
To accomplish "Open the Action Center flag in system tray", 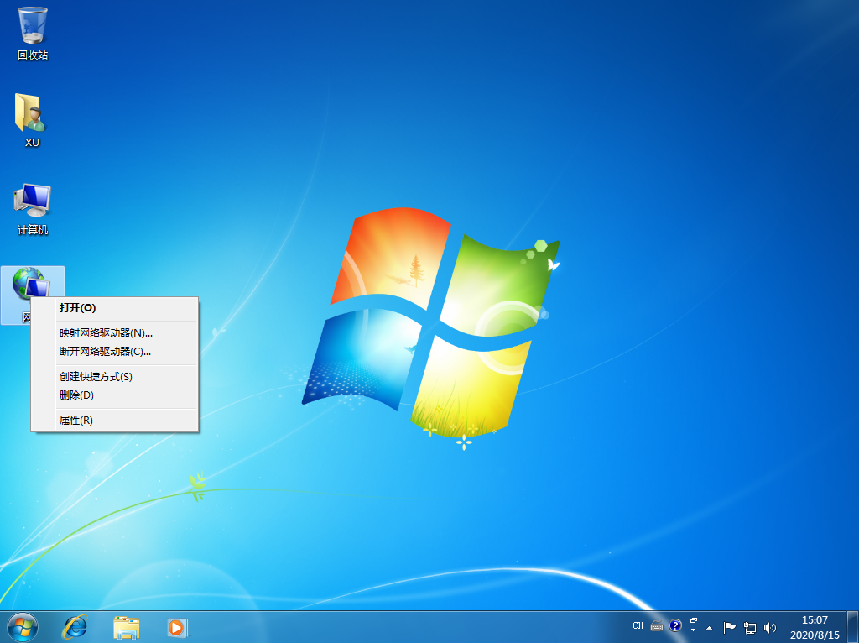I will coord(728,626).
